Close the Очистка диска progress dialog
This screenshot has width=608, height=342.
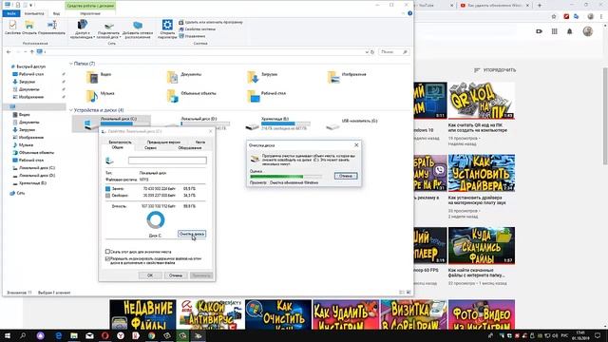coord(356,145)
